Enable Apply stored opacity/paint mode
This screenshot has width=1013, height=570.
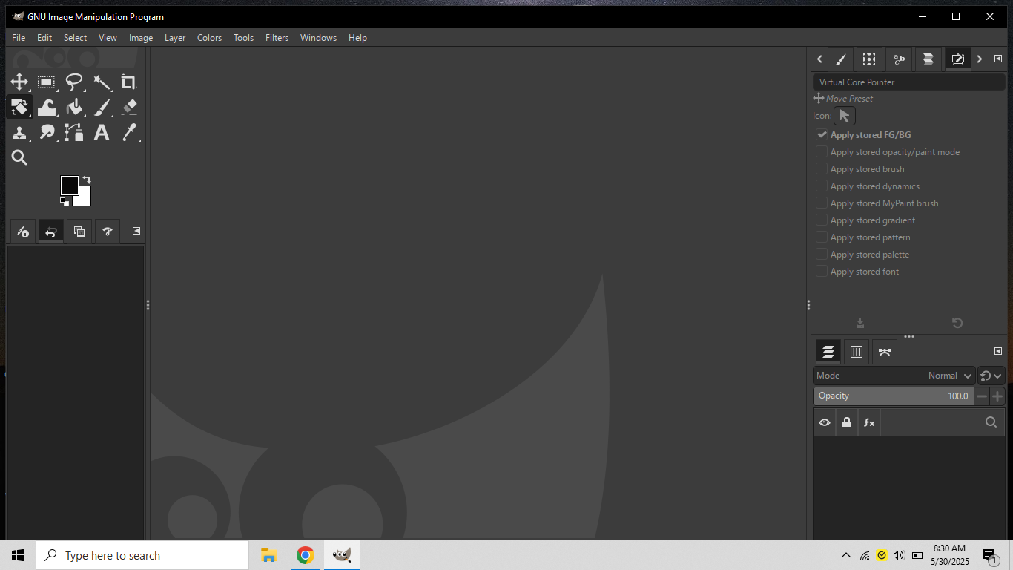point(822,152)
